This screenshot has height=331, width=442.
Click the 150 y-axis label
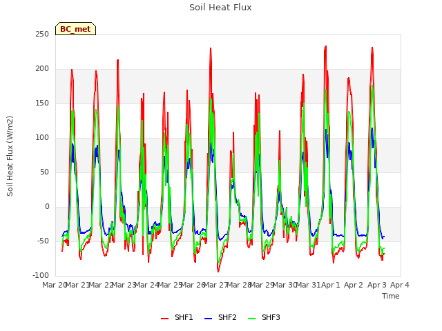(x=42, y=103)
